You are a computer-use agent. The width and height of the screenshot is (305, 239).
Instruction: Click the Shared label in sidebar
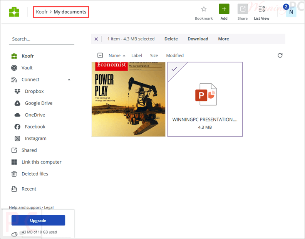click(x=29, y=150)
